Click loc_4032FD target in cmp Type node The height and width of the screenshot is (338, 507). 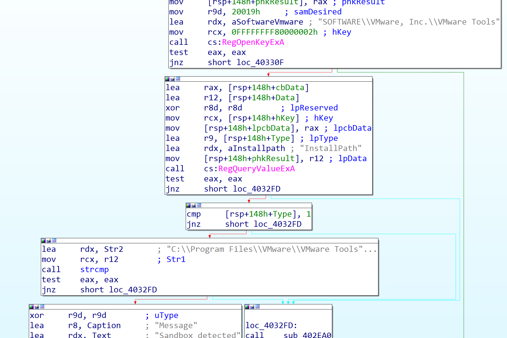tap(278, 224)
